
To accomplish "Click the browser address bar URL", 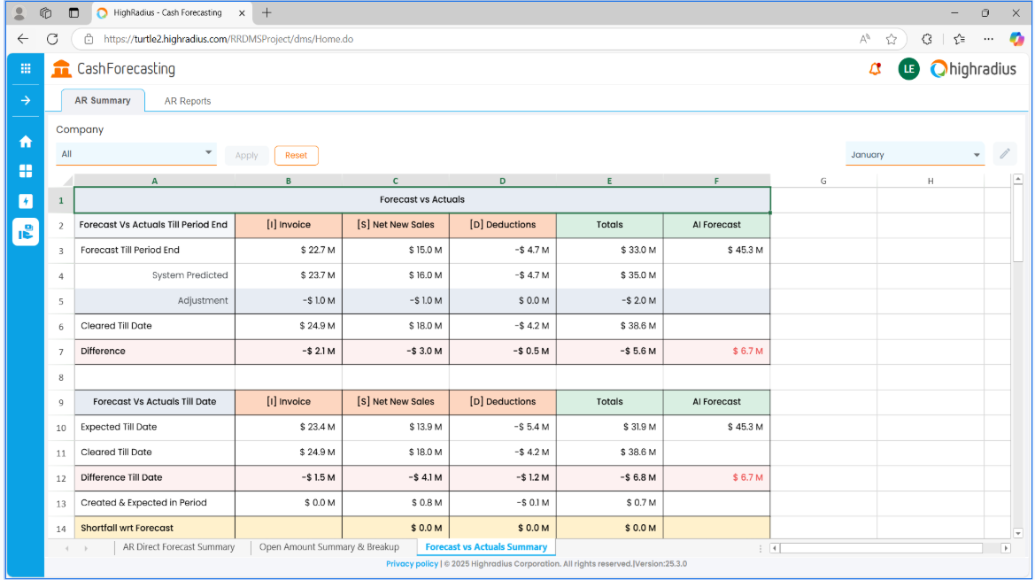I will tap(228, 39).
